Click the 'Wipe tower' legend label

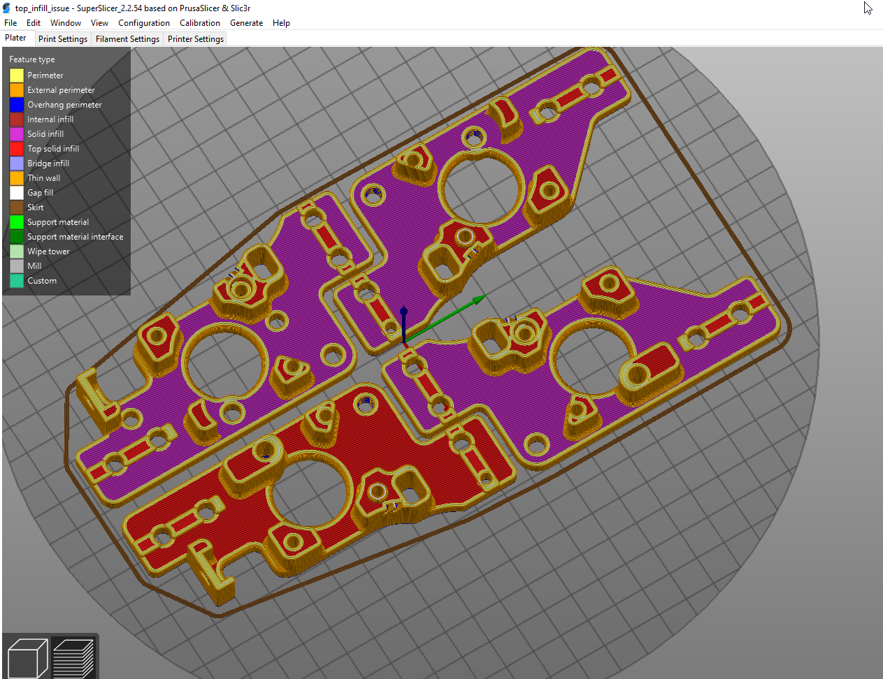[x=48, y=251]
